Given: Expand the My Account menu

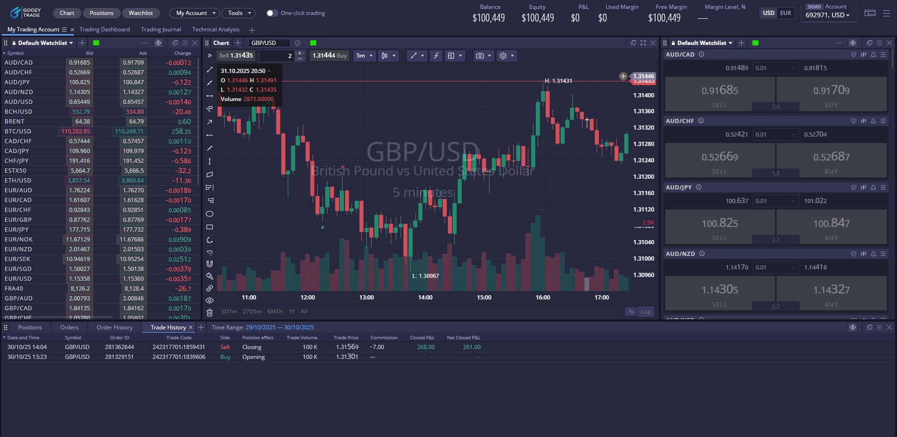Looking at the screenshot, I should [x=194, y=13].
